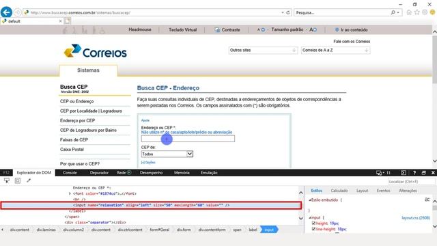The image size is (437, 246).
Task: Open the 'Correios de A a Z' dropdown
Action: (335, 50)
